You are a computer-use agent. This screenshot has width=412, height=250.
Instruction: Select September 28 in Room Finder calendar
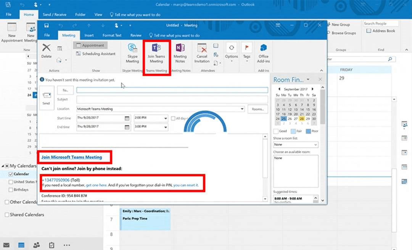[301, 119]
